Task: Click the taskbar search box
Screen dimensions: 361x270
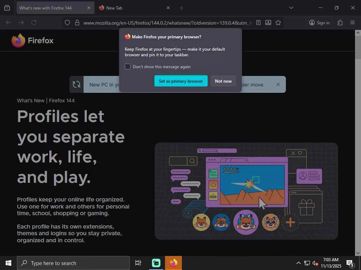Action: pyautogui.click(x=73, y=263)
